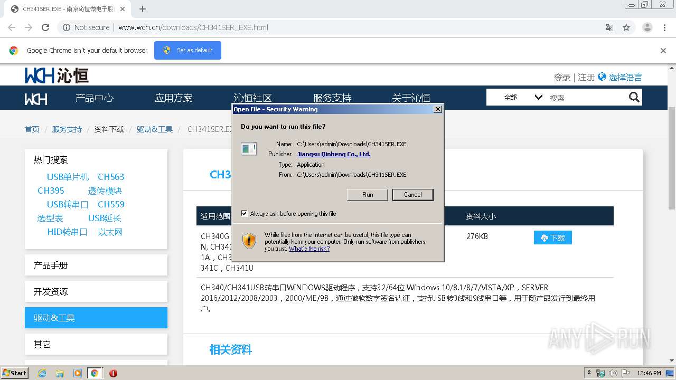This screenshot has height=380, width=676.
Task: Click the 注册 register link
Action: [586, 77]
